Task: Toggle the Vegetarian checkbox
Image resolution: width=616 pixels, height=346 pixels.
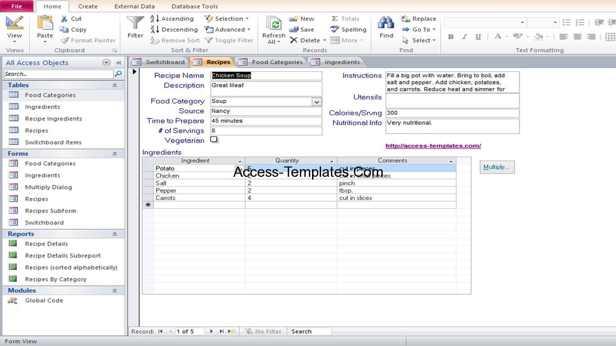Action: (214, 140)
